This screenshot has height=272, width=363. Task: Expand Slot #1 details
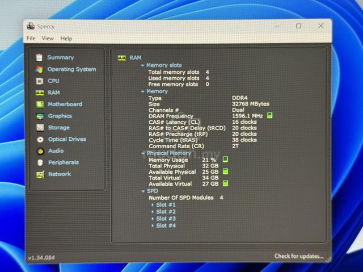tap(153, 205)
